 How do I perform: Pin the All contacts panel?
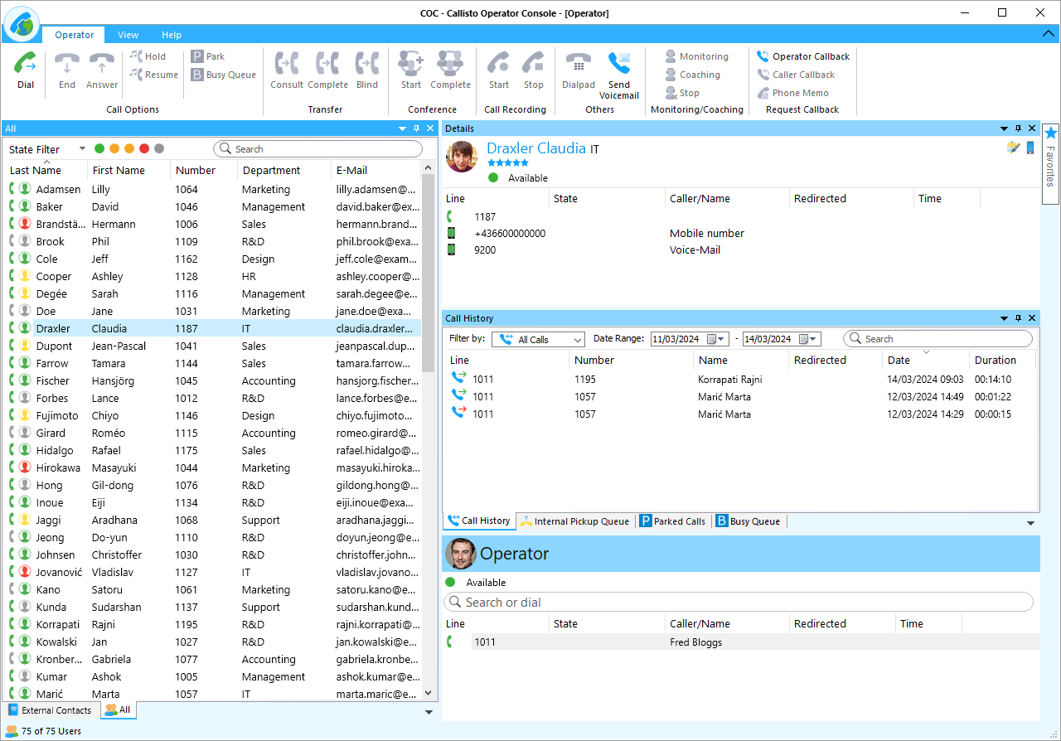click(416, 128)
